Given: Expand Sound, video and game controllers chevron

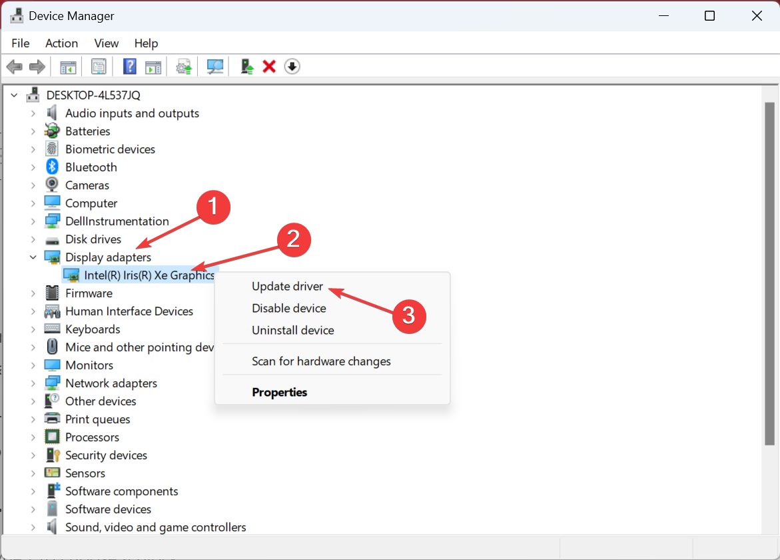Looking at the screenshot, I should click(x=33, y=527).
